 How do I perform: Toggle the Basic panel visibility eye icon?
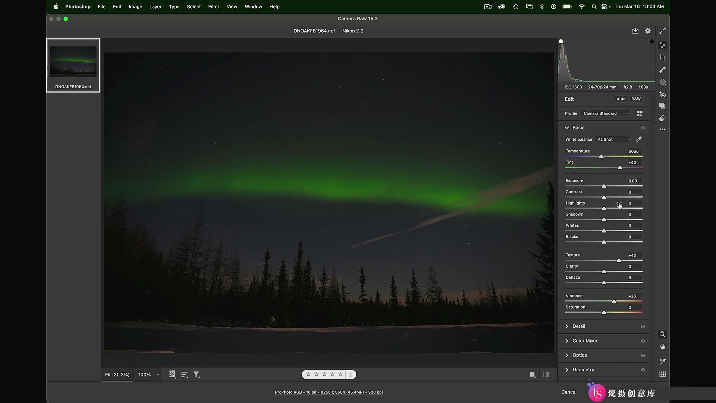[642, 128]
